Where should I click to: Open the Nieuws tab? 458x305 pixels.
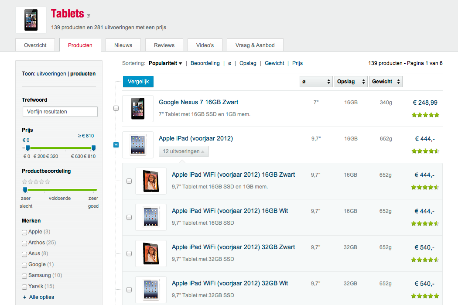pyautogui.click(x=123, y=45)
